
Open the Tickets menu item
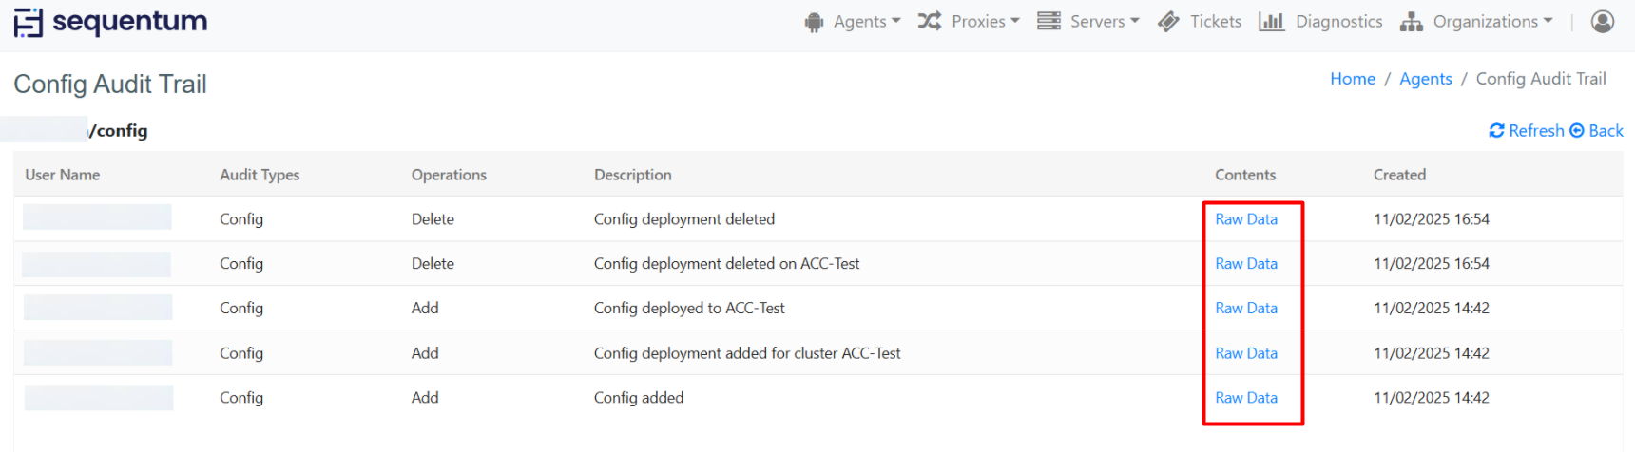point(1215,21)
